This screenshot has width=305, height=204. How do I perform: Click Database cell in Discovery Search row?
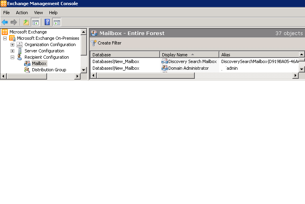pyautogui.click(x=116, y=61)
